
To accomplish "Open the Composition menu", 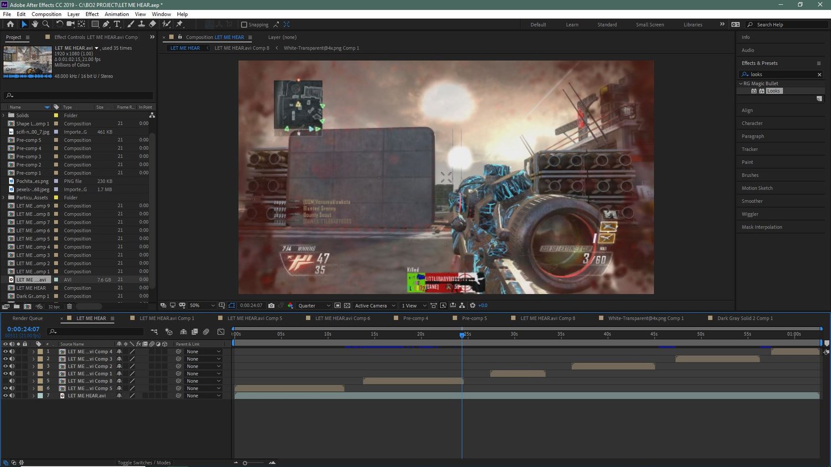I will pyautogui.click(x=47, y=14).
